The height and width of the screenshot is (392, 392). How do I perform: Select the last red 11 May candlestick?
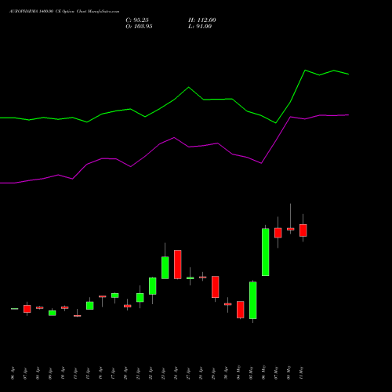tap(303, 230)
